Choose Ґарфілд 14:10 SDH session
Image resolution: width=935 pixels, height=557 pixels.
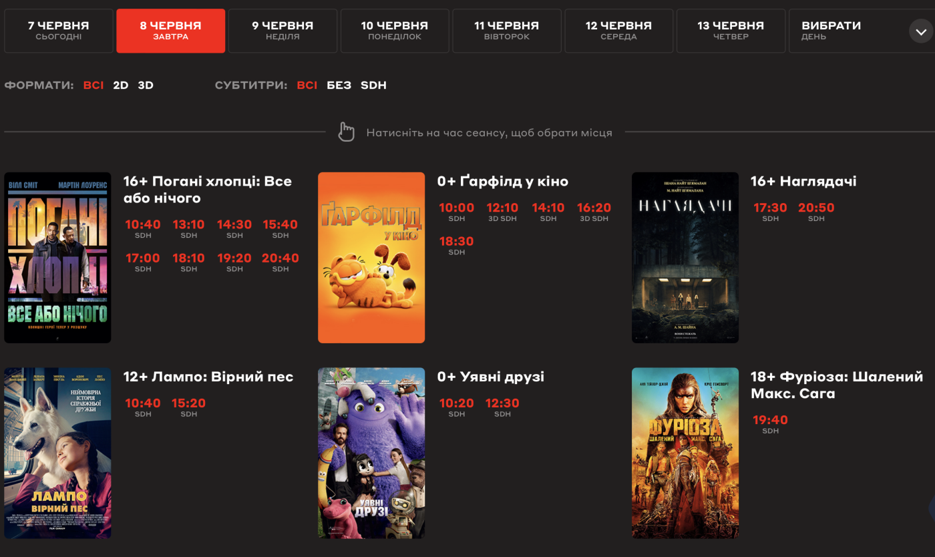coord(548,212)
